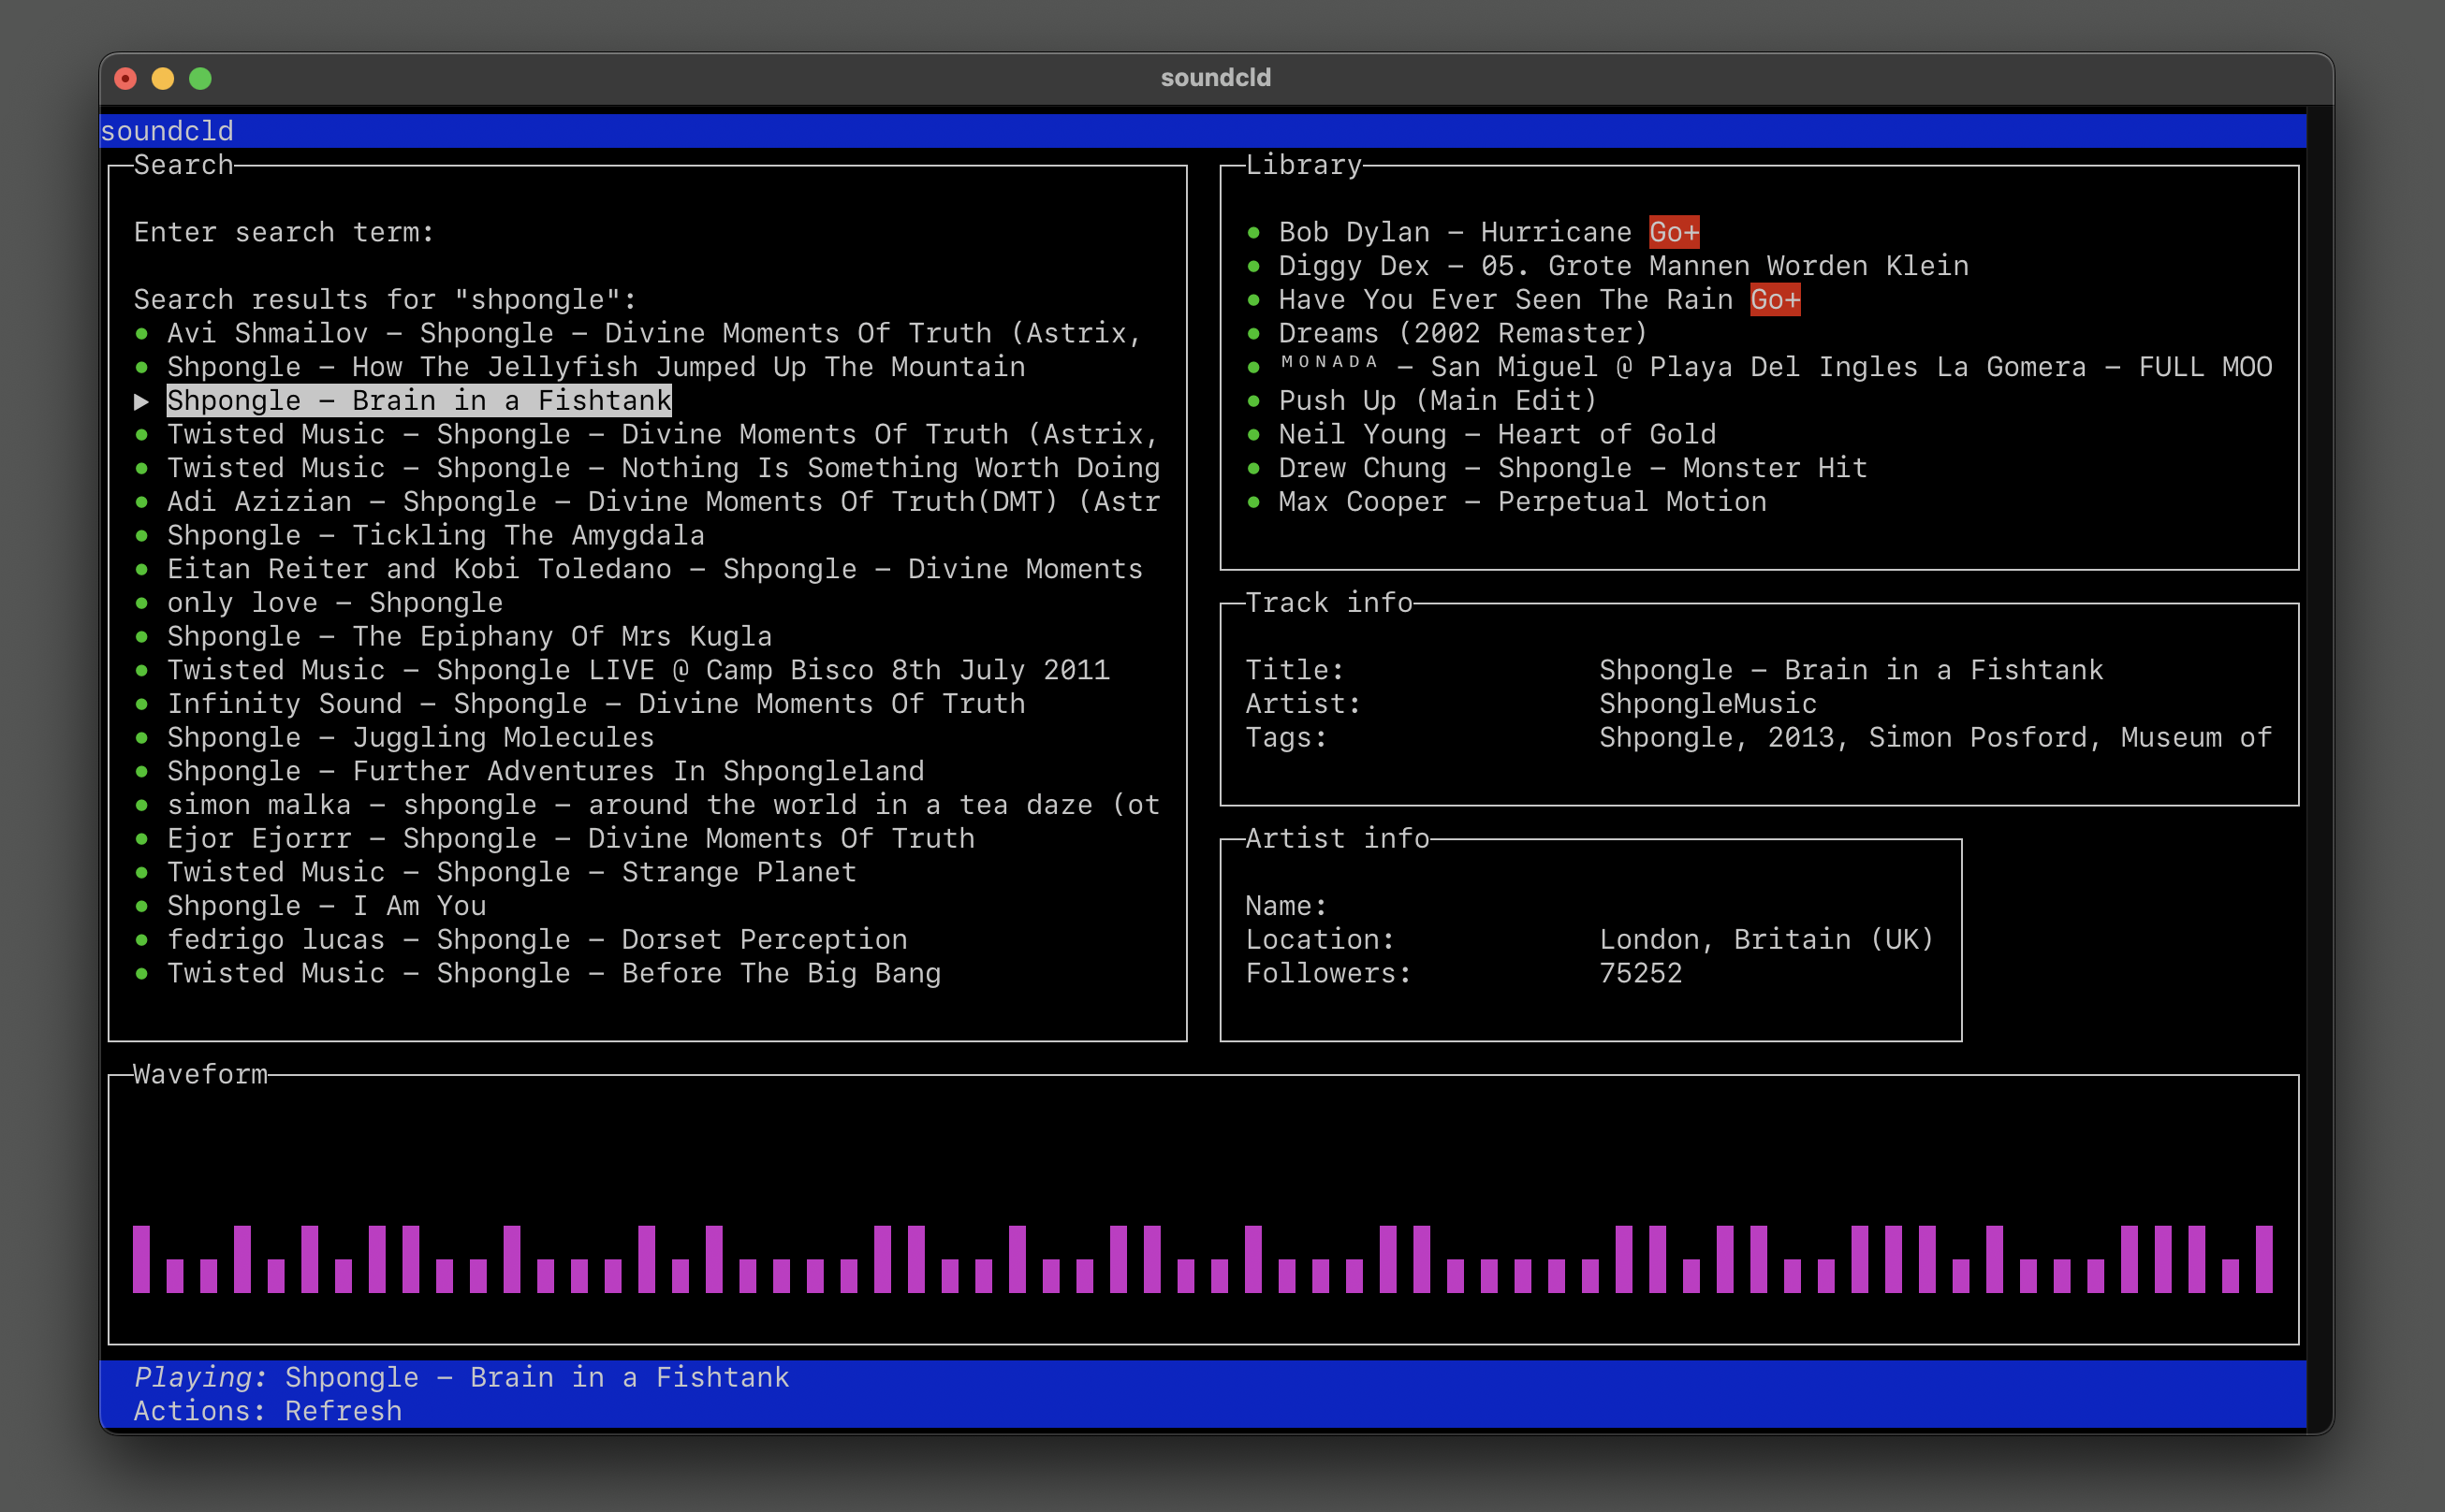Click the Playing track title in status bar
This screenshot has width=2445, height=1512.
[536, 1377]
